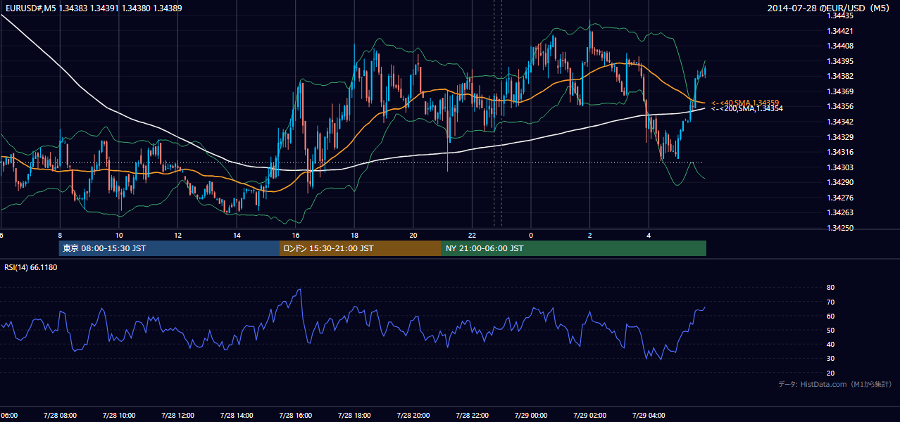The image size is (900, 422).
Task: Select the NY 21:00-06:00 JST session bar
Action: (x=574, y=248)
